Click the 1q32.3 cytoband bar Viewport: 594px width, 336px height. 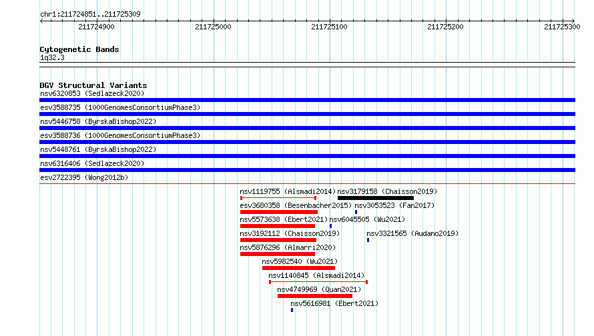point(307,65)
